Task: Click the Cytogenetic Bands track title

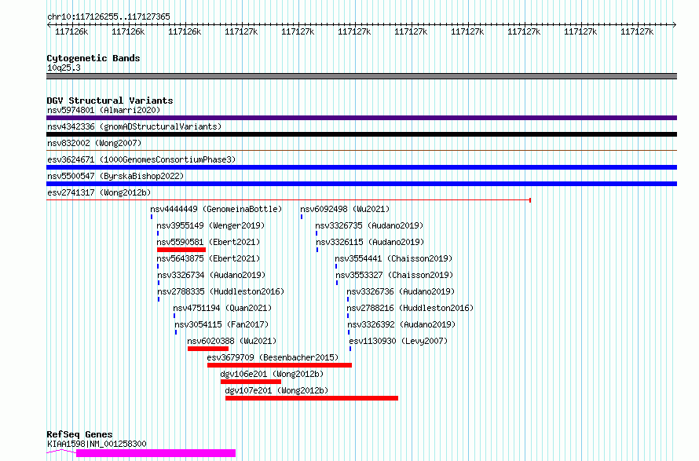Action: [93, 58]
